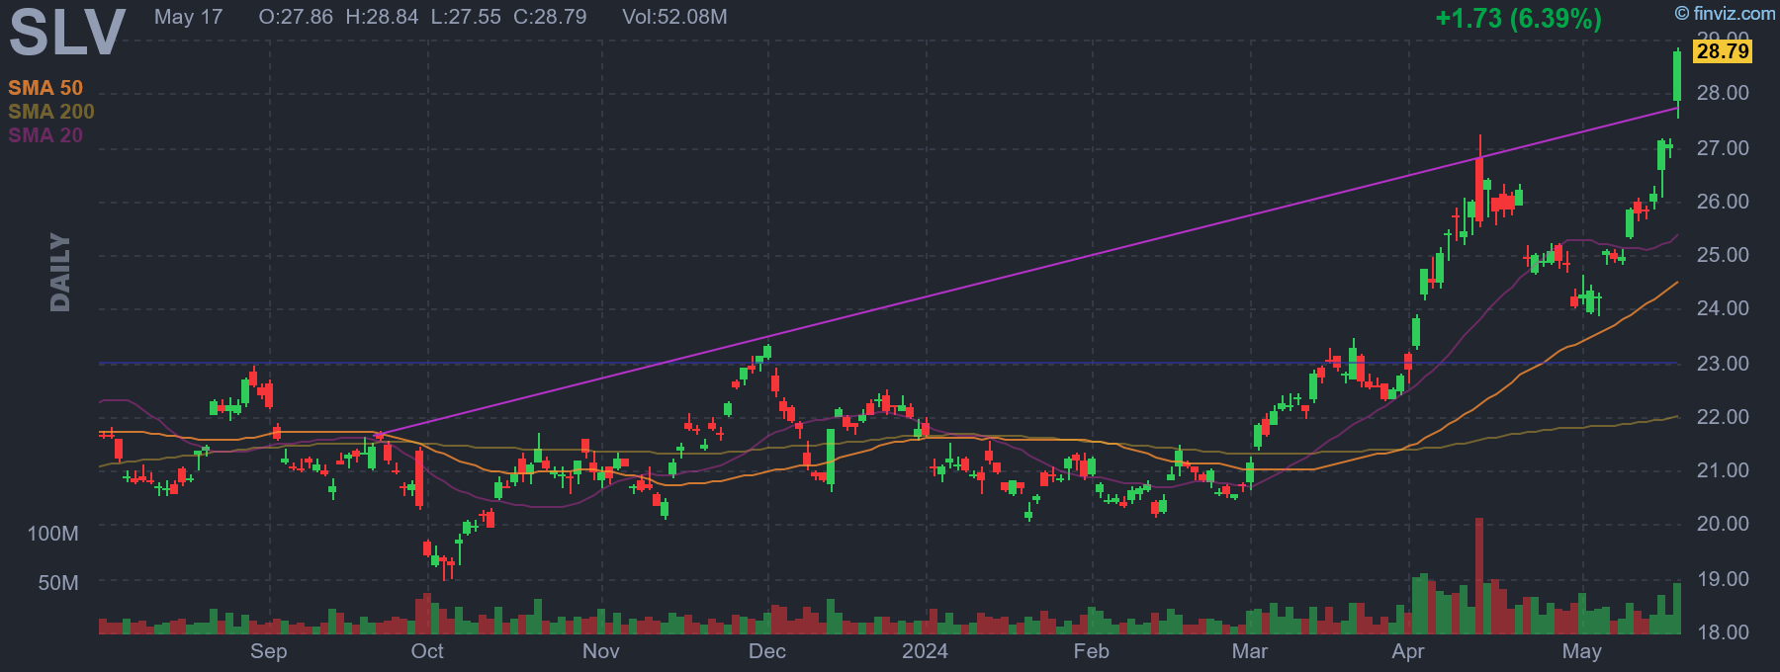
Task: Click the 19.00 price axis label
Action: (x=1723, y=579)
